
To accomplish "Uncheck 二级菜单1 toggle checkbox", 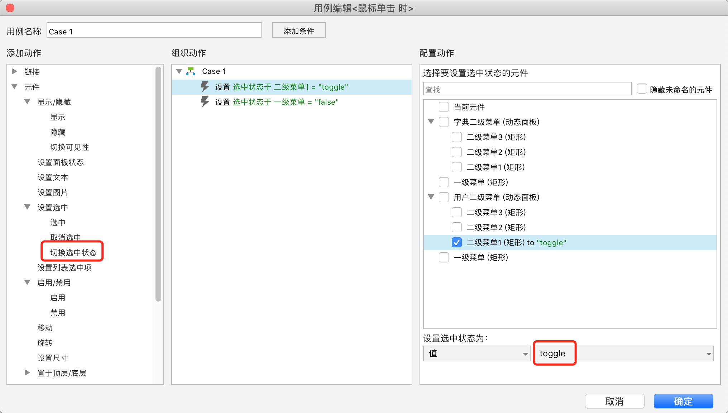I will pos(457,242).
